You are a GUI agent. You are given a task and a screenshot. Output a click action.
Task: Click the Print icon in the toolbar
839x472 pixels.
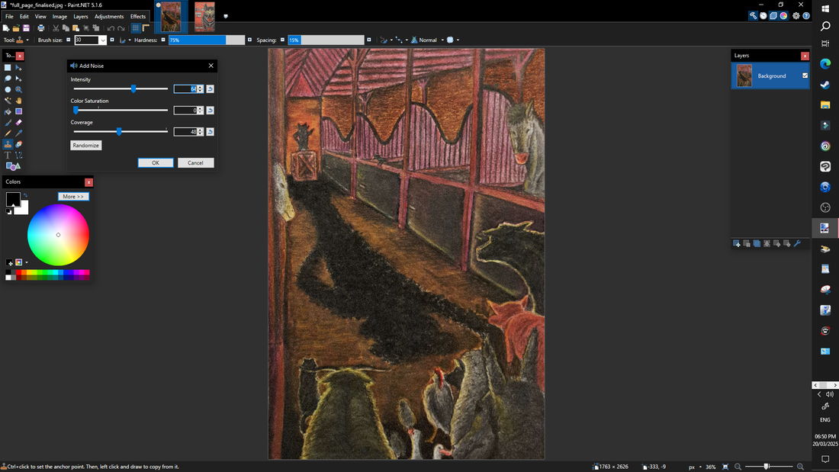(40, 27)
